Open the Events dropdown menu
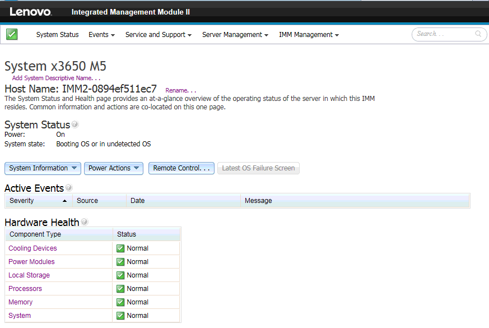 [x=101, y=34]
